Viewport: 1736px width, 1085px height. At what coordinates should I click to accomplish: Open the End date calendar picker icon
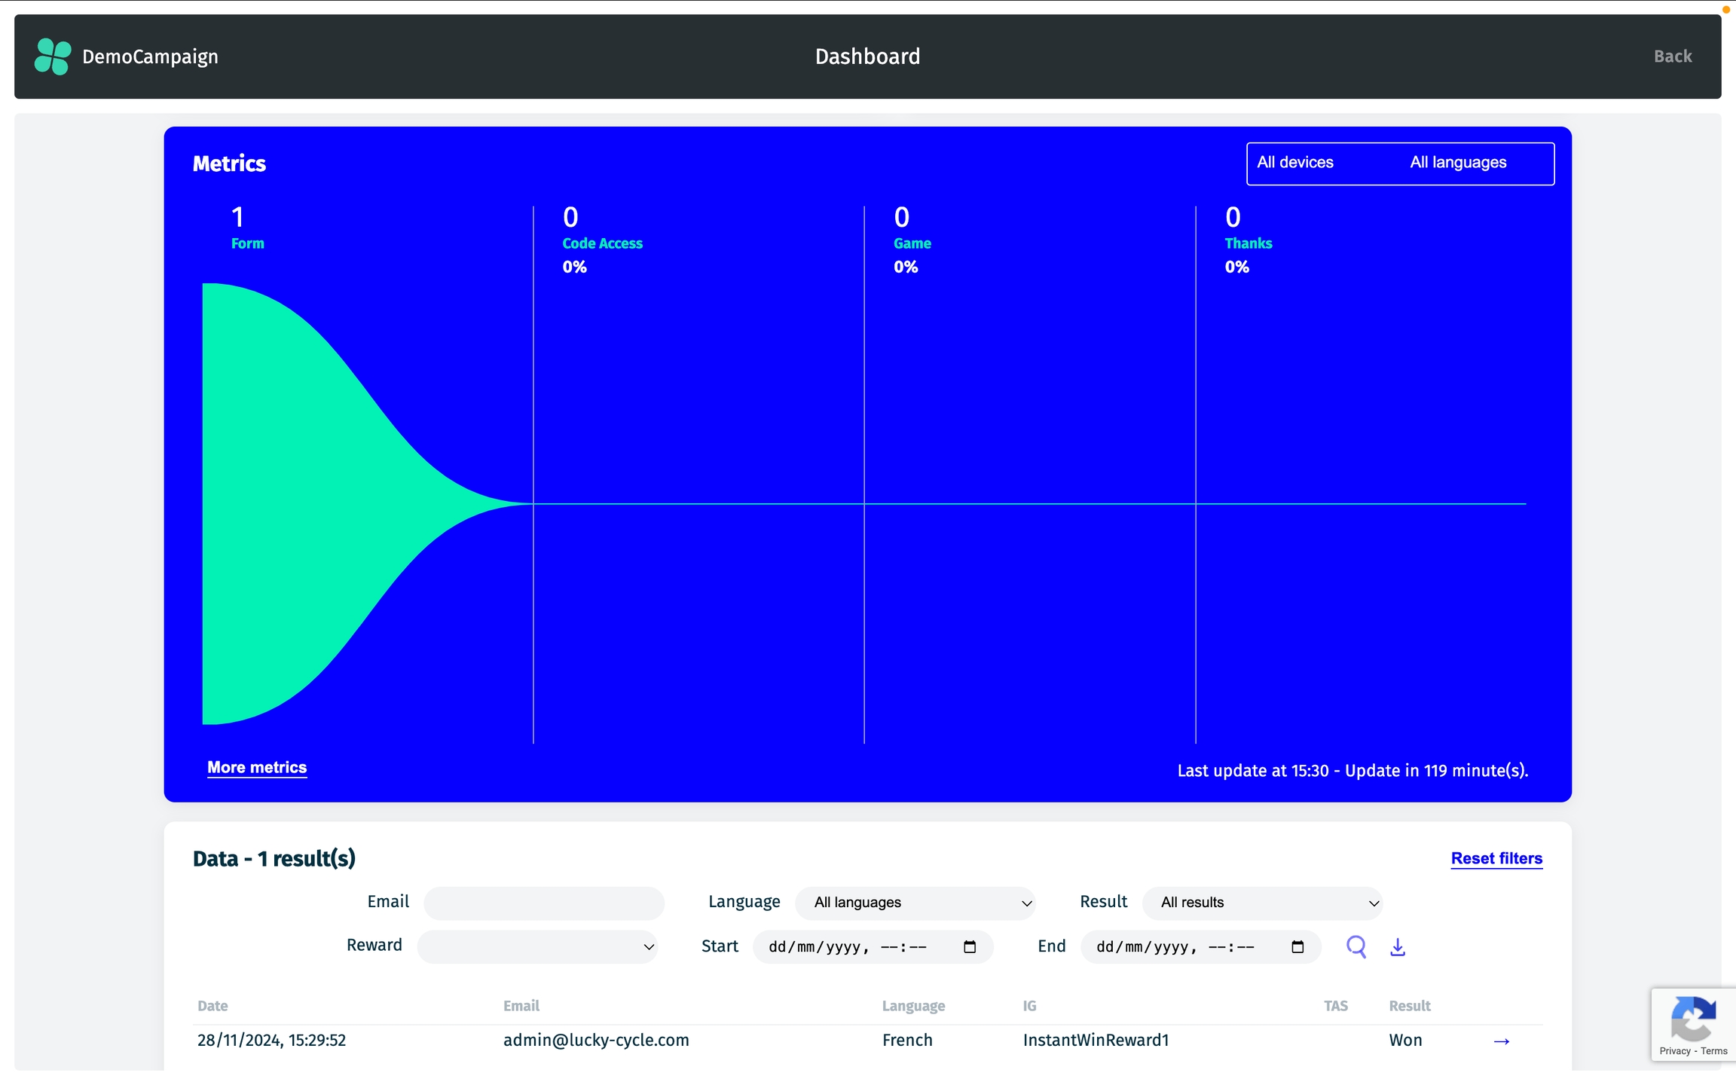[1297, 947]
